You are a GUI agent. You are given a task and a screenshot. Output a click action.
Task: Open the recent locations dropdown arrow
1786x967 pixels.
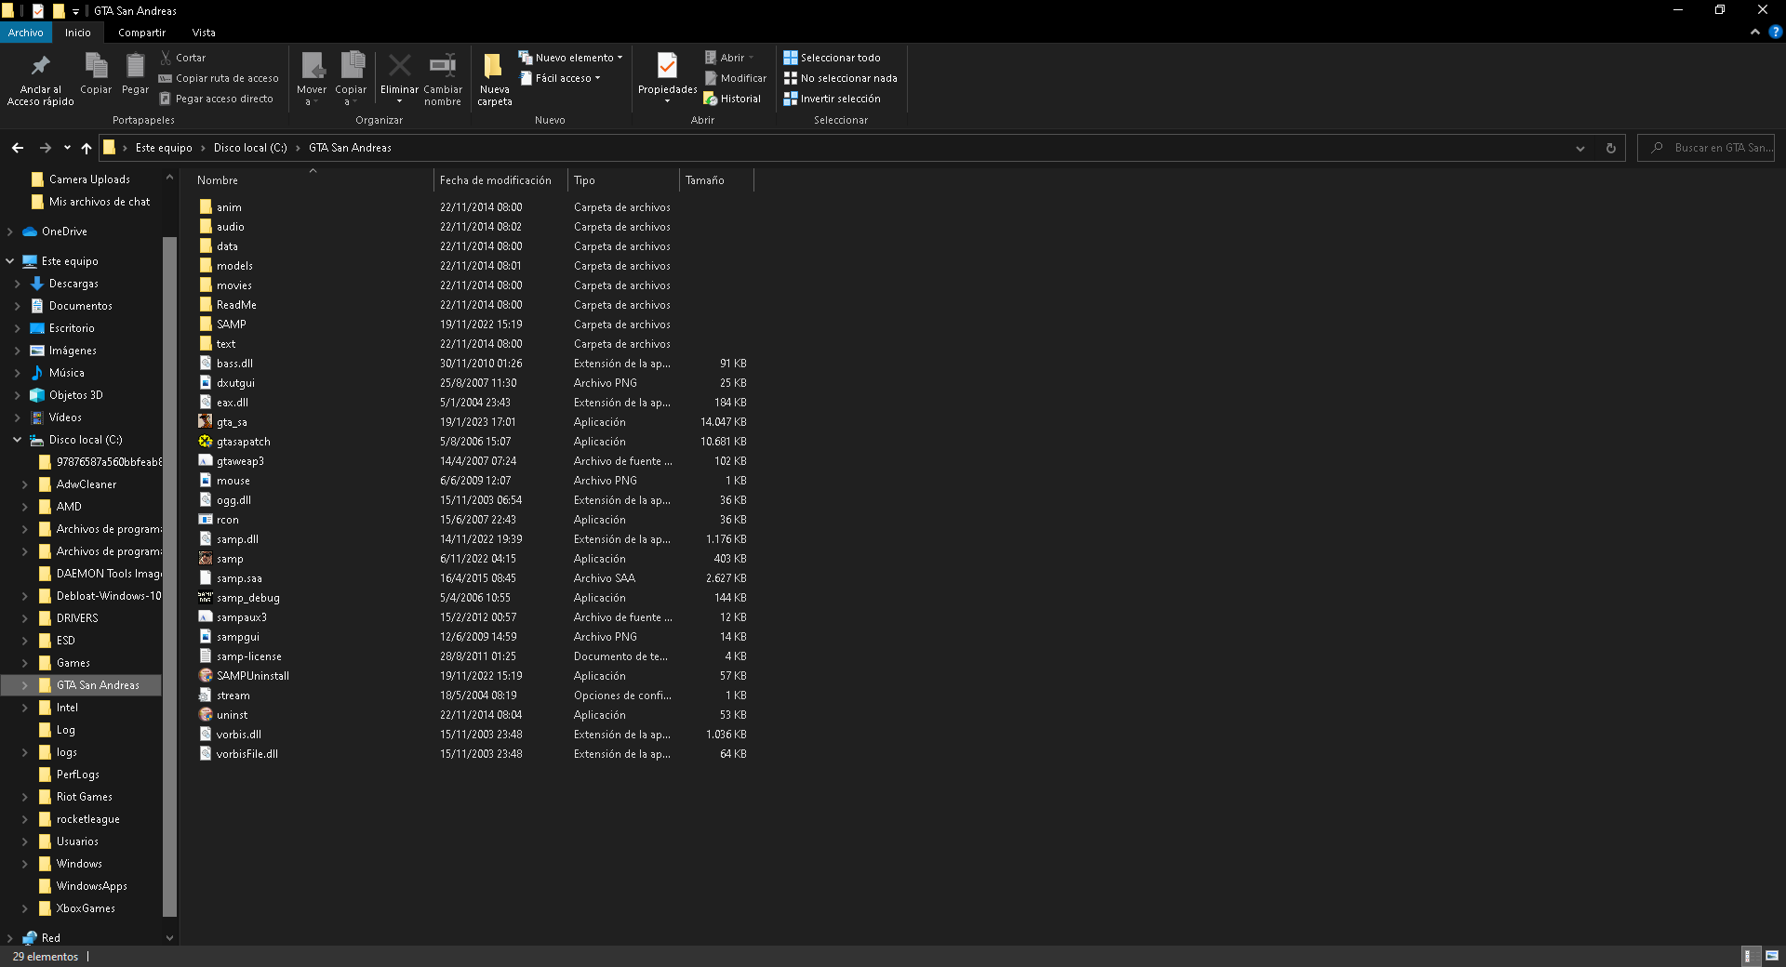point(67,148)
